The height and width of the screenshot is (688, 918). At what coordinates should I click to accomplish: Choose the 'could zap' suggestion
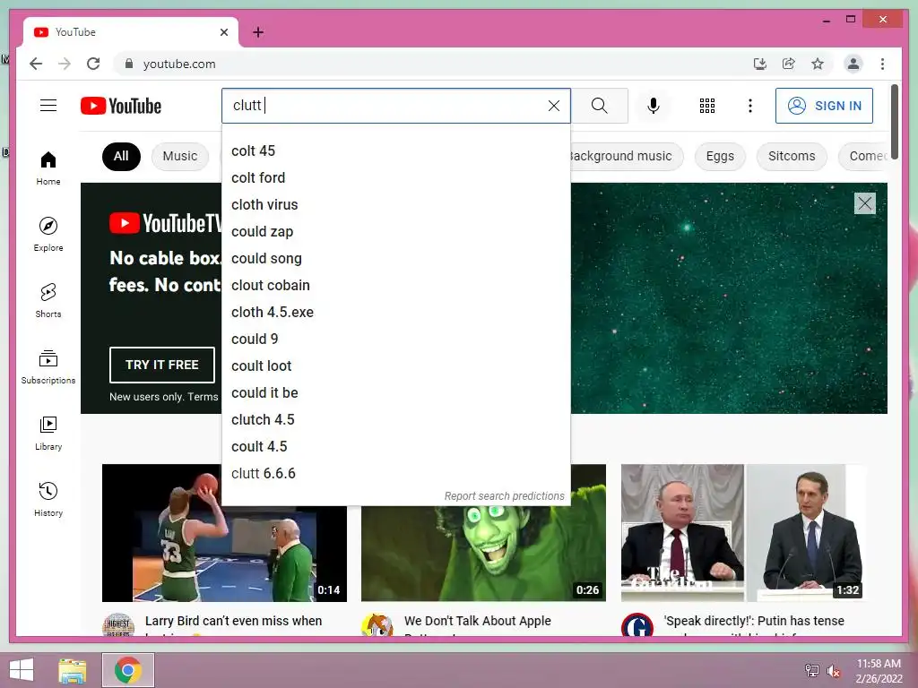pos(395,232)
